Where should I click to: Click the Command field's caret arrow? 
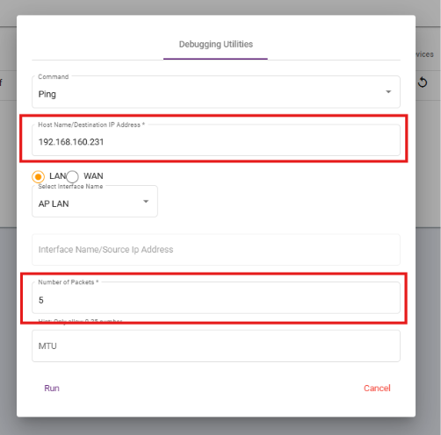point(388,92)
